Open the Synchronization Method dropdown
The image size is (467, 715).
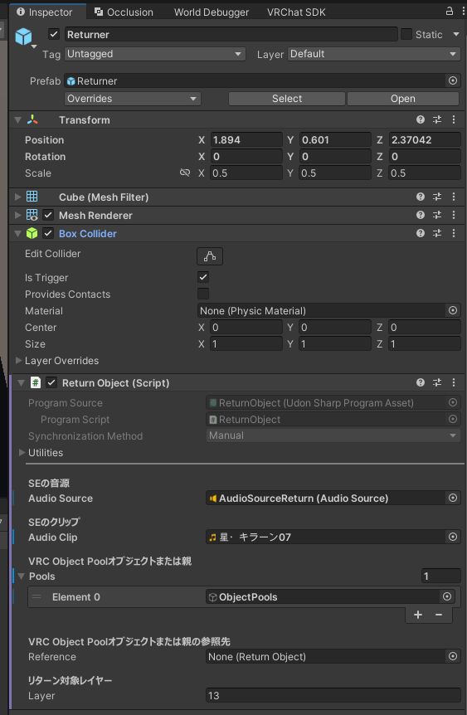333,435
